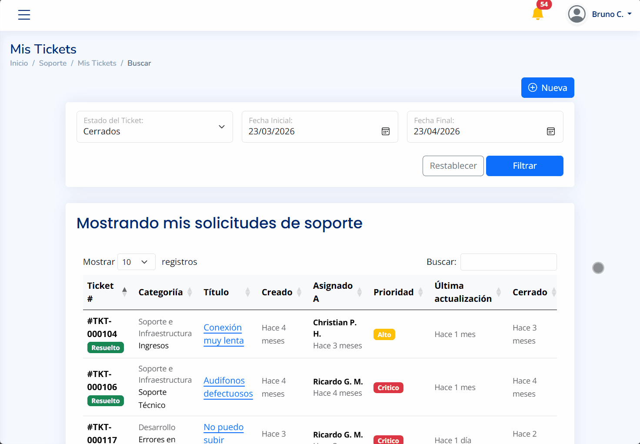Click inside the Buscar search field

point(508,262)
